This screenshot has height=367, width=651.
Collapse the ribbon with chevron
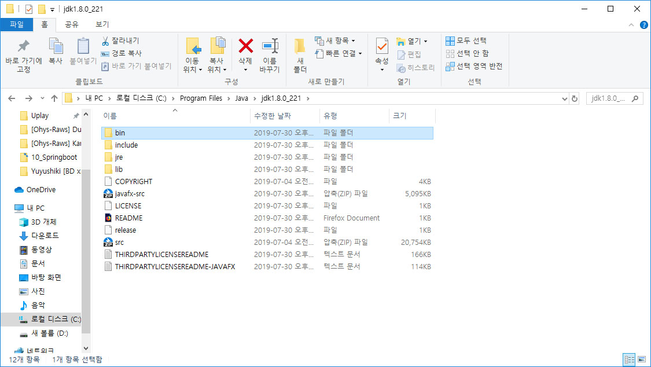point(631,25)
